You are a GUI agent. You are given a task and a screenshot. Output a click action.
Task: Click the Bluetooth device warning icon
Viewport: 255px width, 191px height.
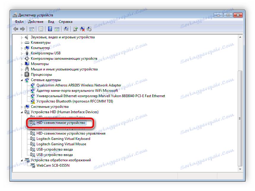point(33,101)
